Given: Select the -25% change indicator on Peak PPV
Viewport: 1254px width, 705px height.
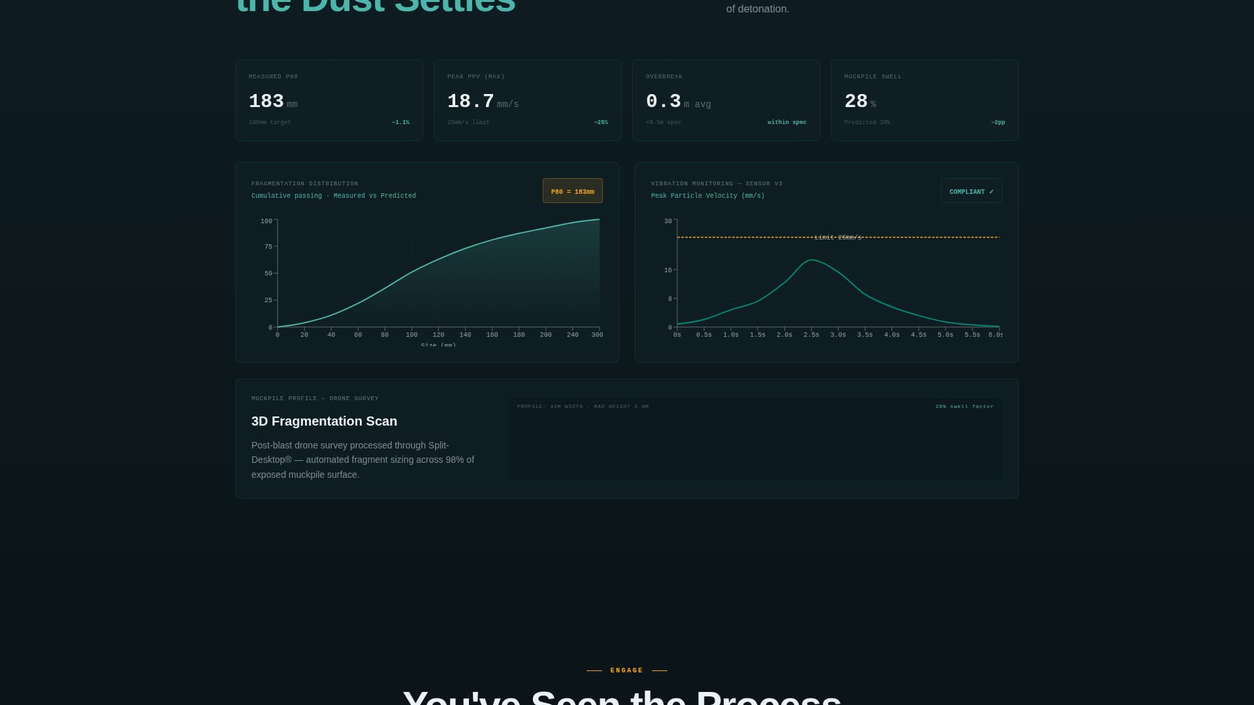Looking at the screenshot, I should (601, 122).
